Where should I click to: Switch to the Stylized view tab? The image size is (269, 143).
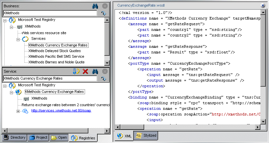[x=146, y=135]
